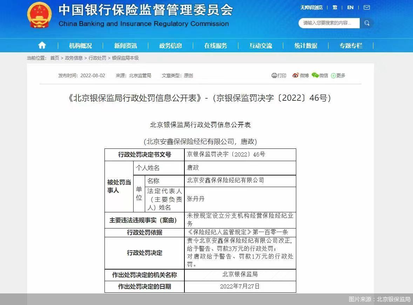Open the 在线服务 menu
Screen dimensions: 413x305
point(216,46)
